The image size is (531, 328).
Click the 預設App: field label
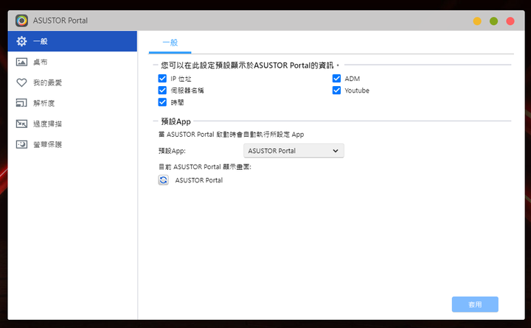click(x=172, y=151)
